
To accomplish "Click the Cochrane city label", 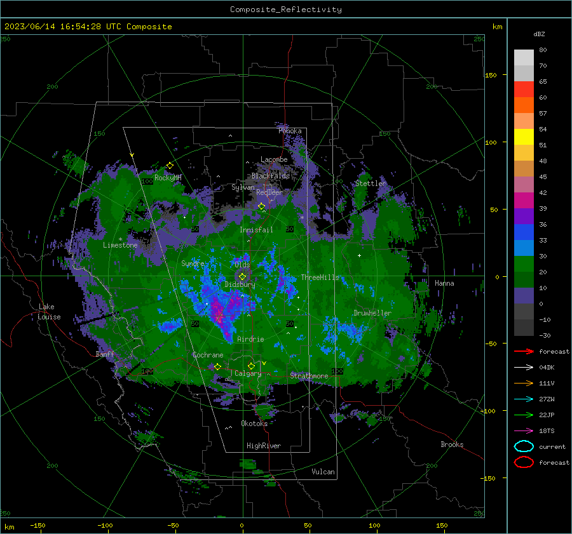I will click(x=208, y=355).
